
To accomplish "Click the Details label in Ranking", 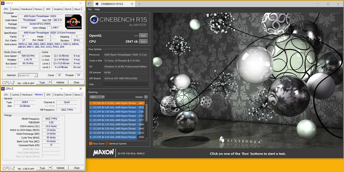I will (x=139, y=97).
